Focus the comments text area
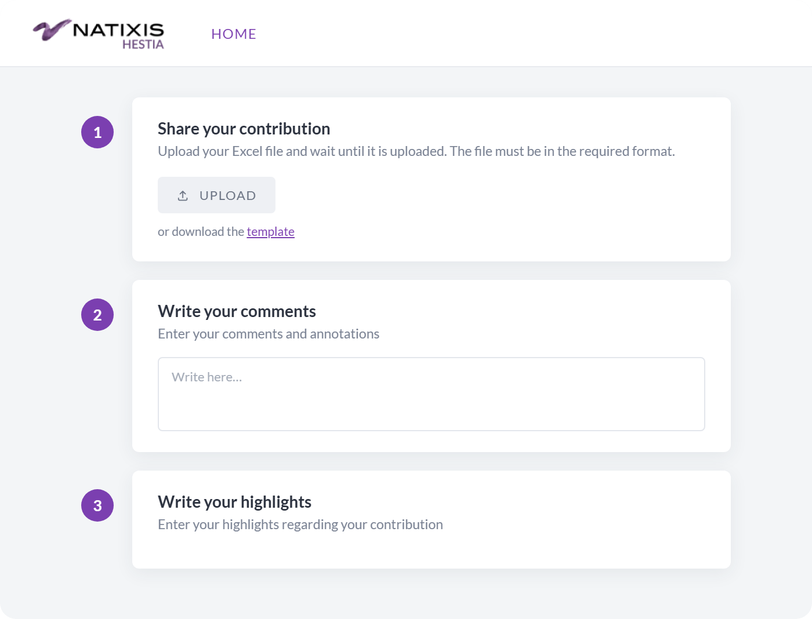The height and width of the screenshot is (619, 812). click(432, 394)
